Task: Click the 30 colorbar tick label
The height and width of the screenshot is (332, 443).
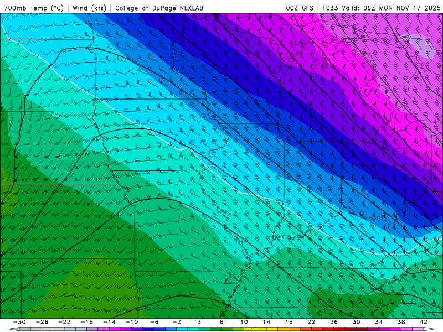Action: (x=356, y=322)
